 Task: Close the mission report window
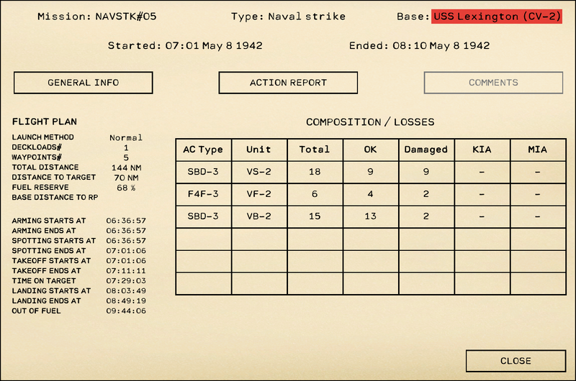click(516, 361)
